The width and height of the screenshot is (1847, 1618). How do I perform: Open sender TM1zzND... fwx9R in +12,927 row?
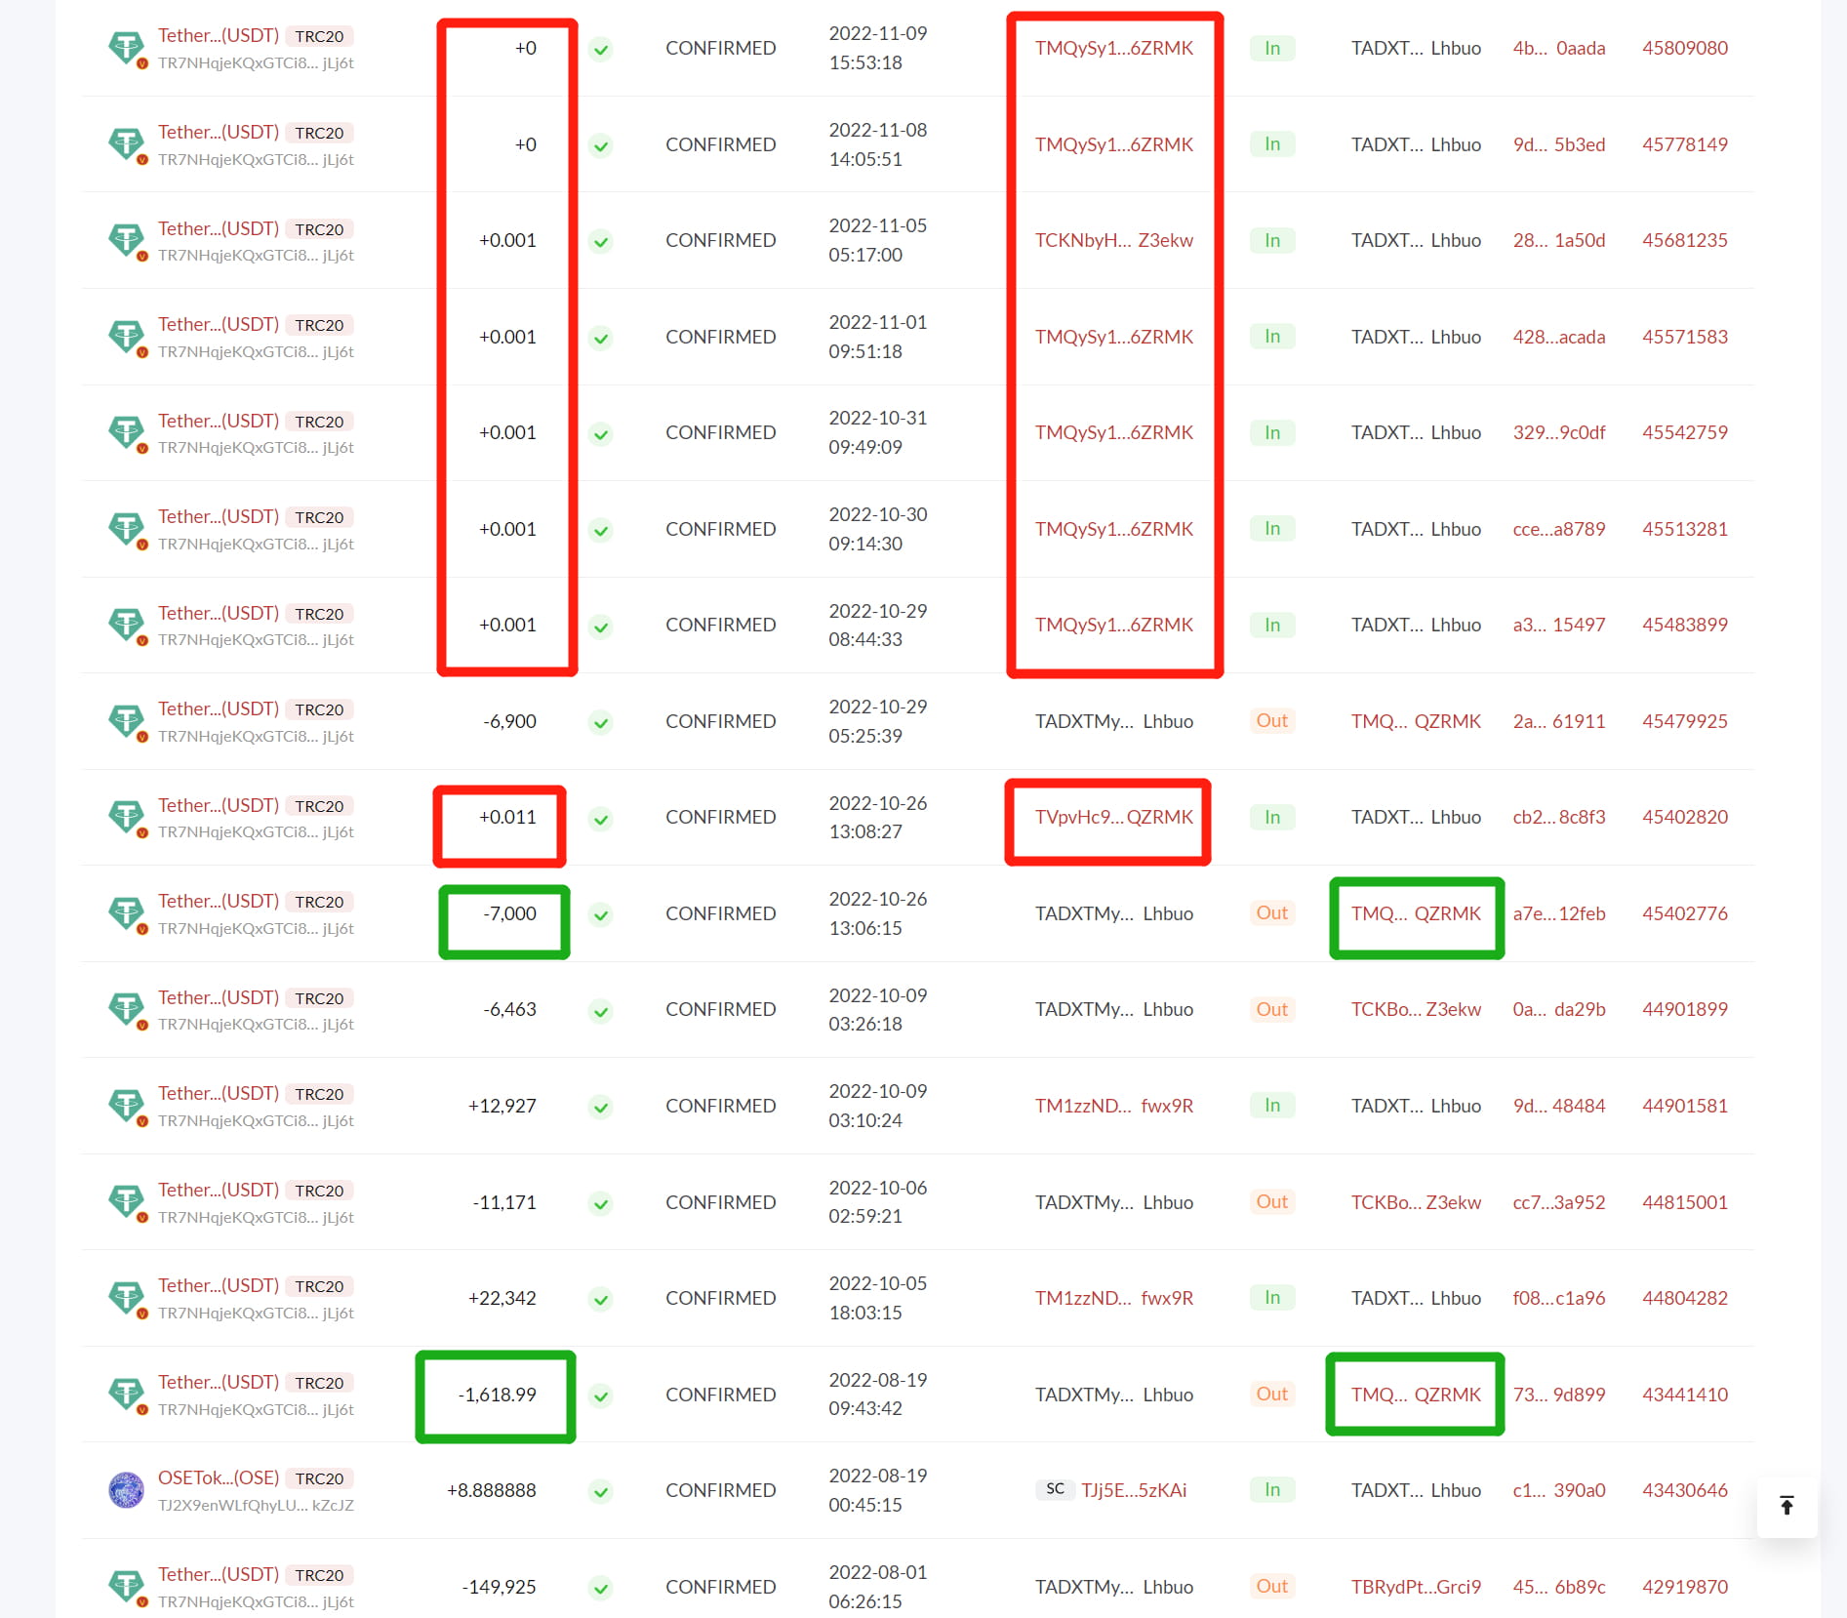[x=1114, y=1106]
